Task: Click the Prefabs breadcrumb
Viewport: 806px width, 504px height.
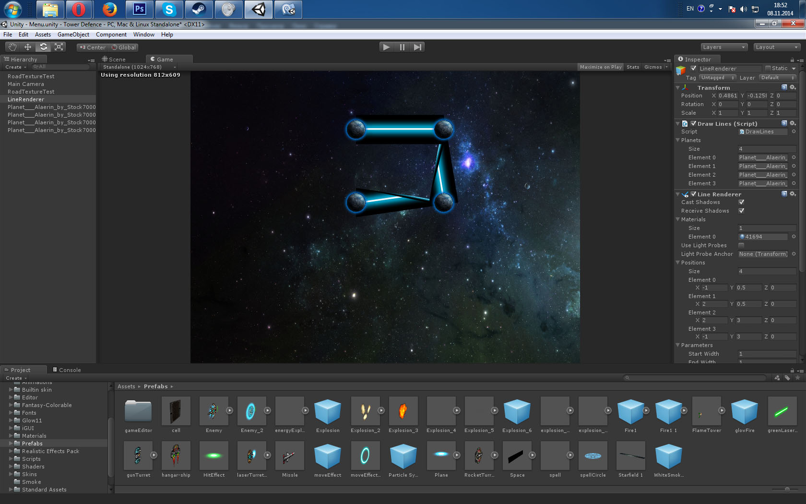Action: (156, 386)
